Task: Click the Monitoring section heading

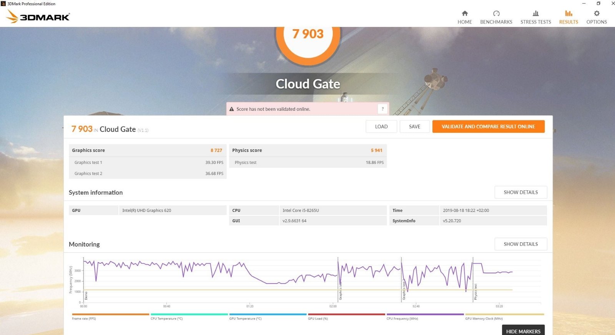Action: pos(84,244)
